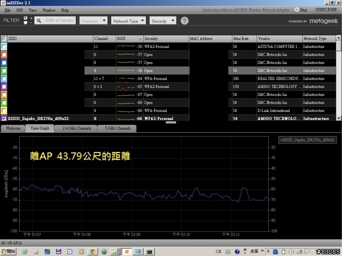Image resolution: width=342 pixels, height=256 pixels.
Task: Click the CH input language indicator
Action: pos(219,252)
